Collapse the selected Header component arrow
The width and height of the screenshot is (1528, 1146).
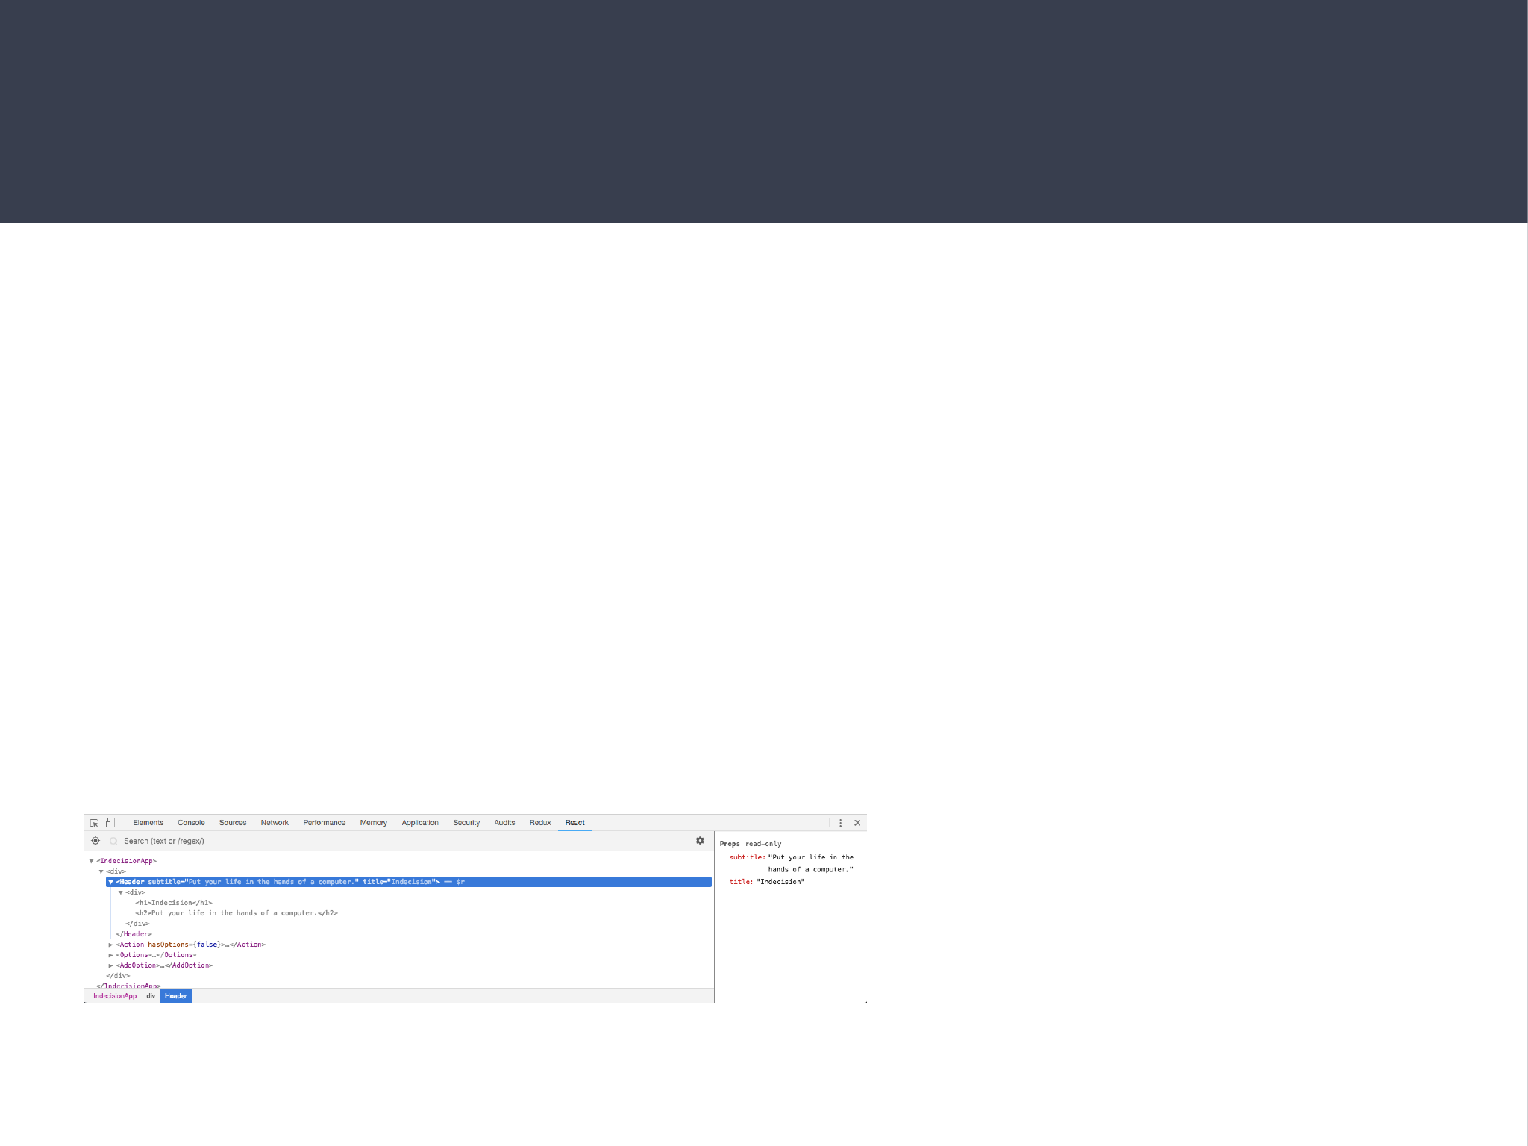[x=111, y=882]
